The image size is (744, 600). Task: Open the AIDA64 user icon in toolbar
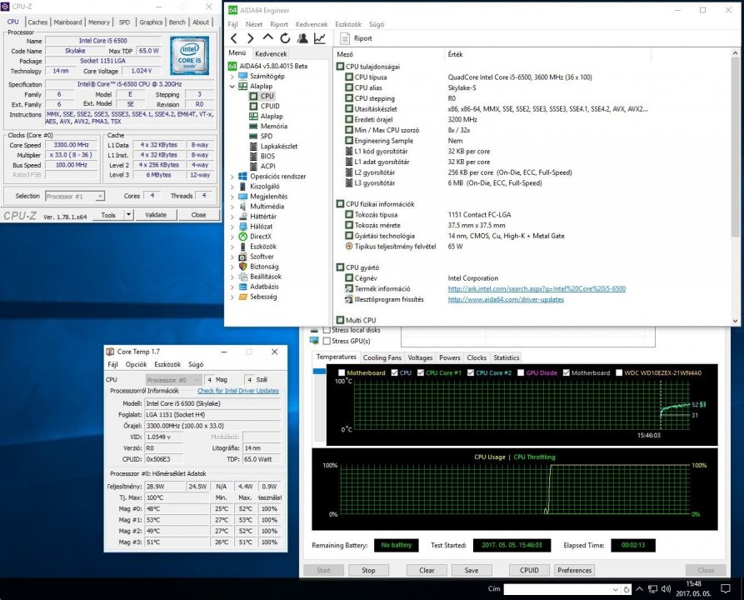coord(302,38)
